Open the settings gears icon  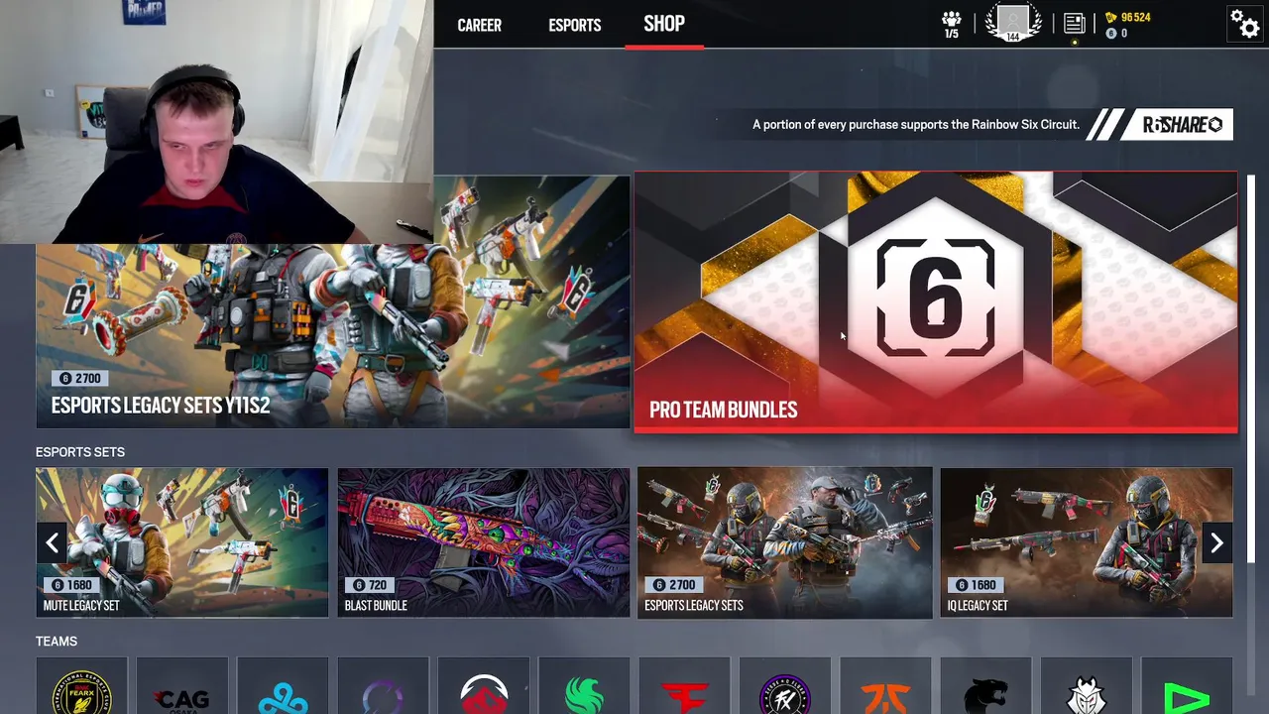point(1244,23)
